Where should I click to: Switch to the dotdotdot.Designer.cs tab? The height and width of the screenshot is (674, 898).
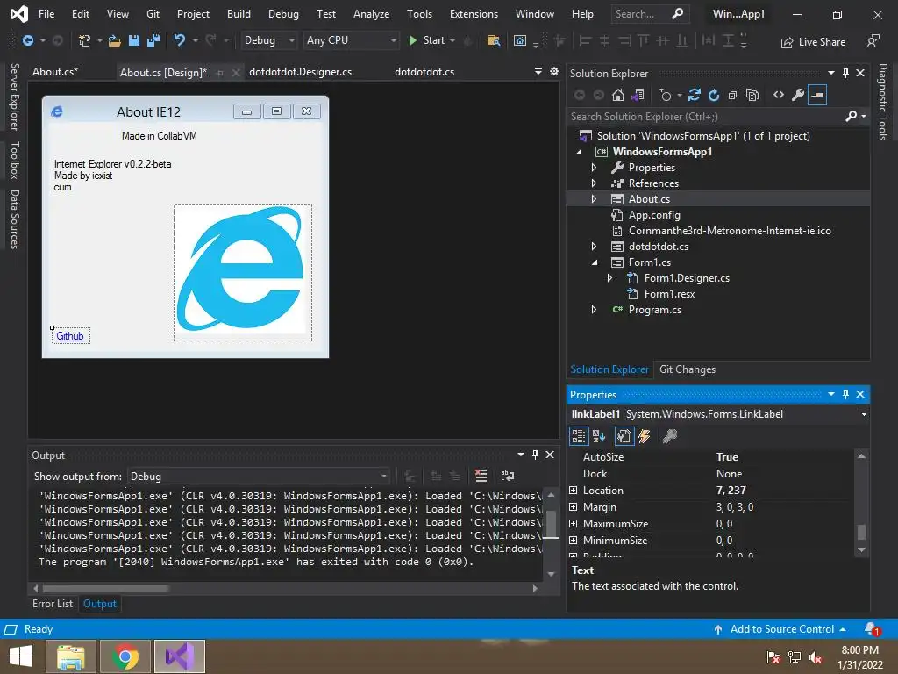(x=300, y=72)
